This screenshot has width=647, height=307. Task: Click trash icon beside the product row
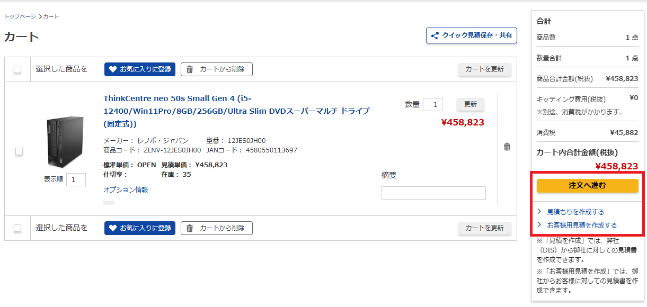pos(507,147)
